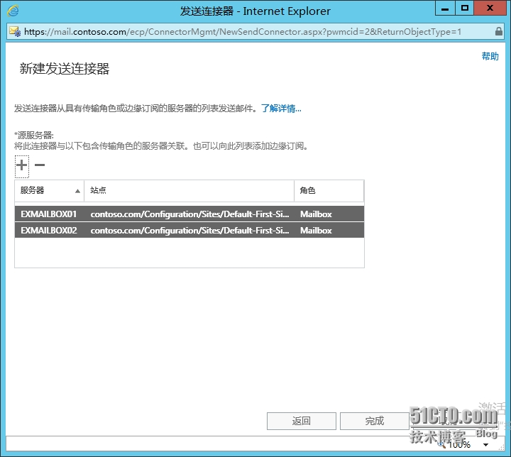Click the minus icon to remove server
The height and width of the screenshot is (457, 511).
click(x=40, y=166)
